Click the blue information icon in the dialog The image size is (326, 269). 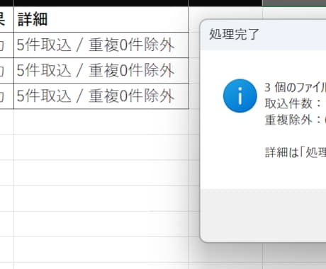pyautogui.click(x=240, y=96)
